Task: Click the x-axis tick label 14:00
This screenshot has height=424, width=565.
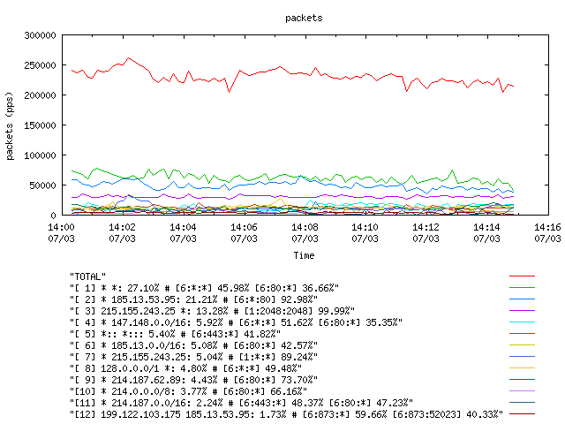Action: 61,227
